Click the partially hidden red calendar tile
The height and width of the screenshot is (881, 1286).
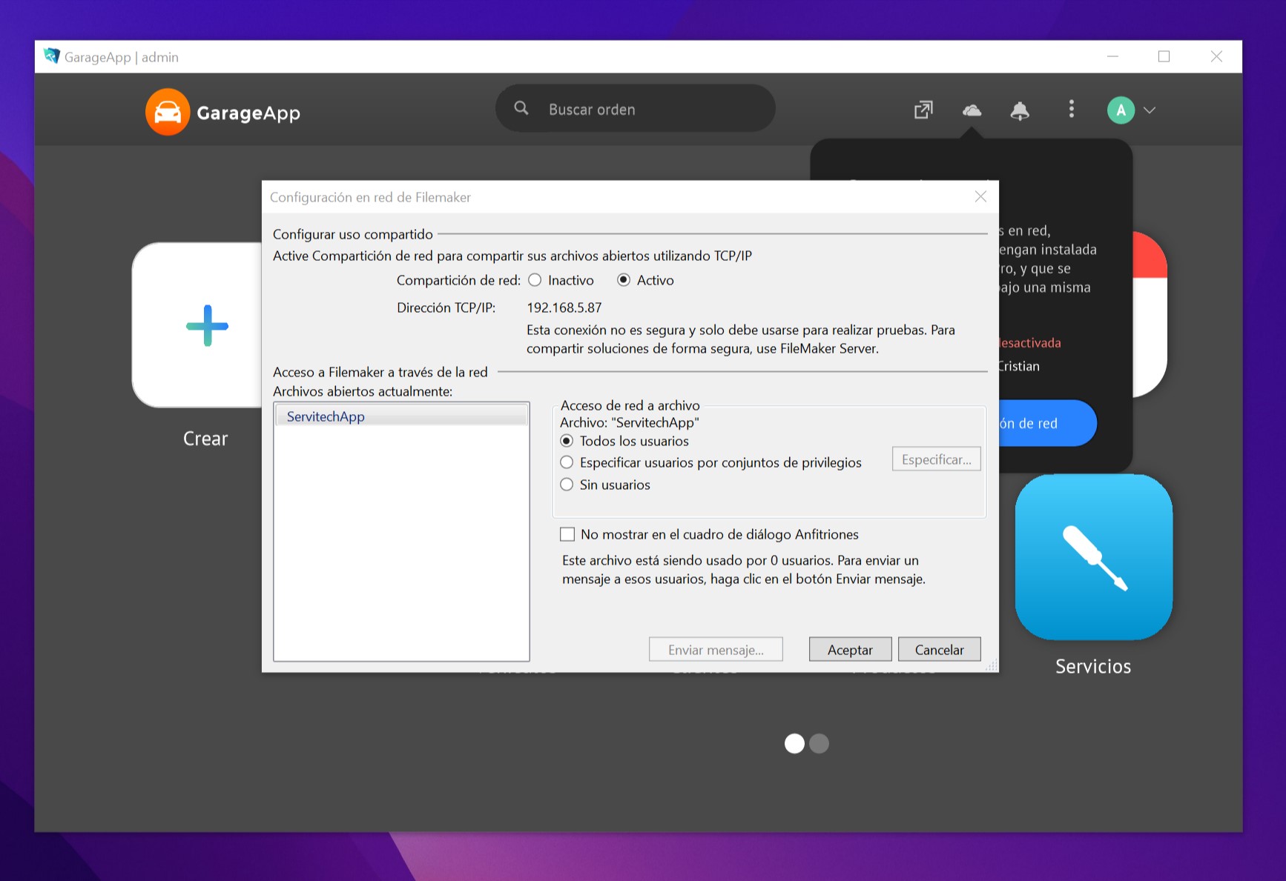pyautogui.click(x=1150, y=315)
